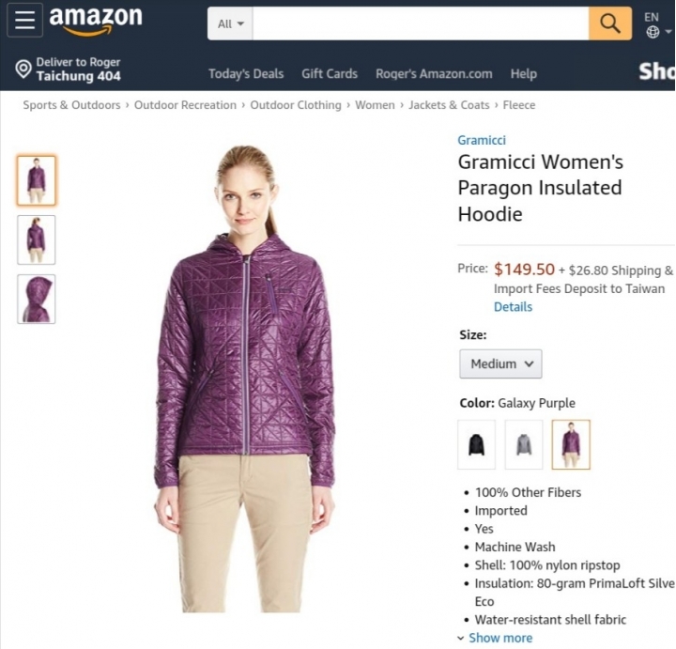Click the globe language icon

(x=653, y=32)
